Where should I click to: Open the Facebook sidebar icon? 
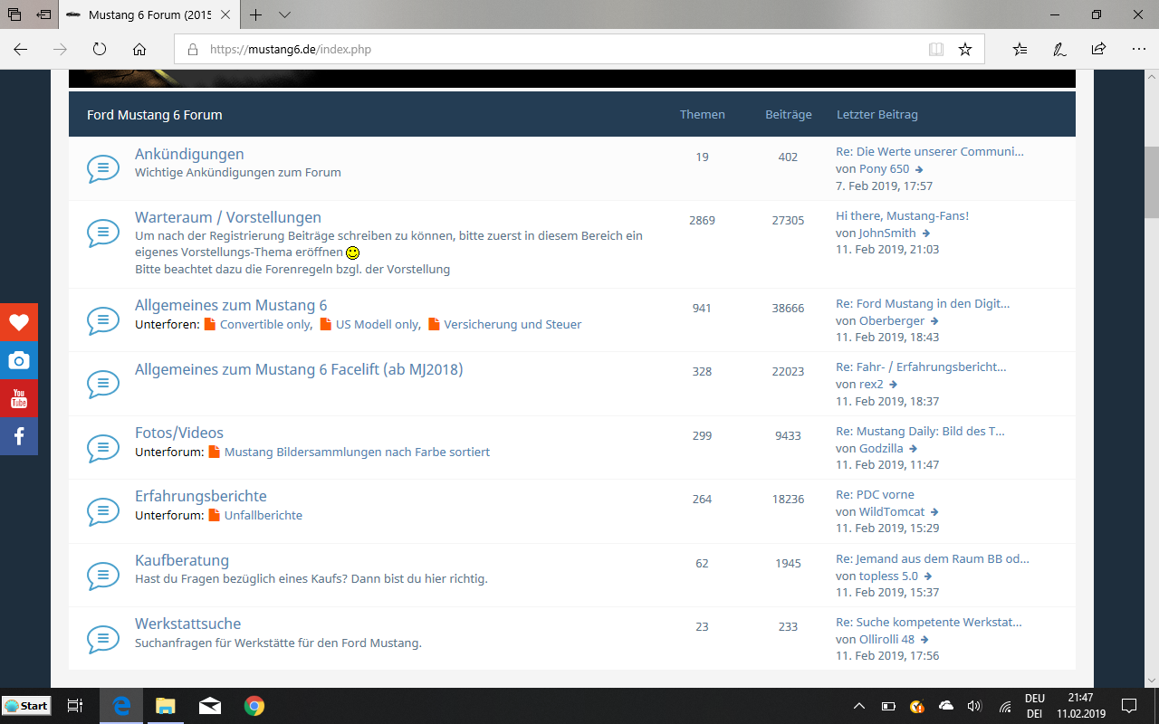click(19, 436)
